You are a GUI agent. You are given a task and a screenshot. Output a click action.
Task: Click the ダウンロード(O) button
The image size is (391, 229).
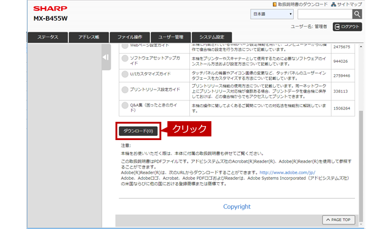click(138, 131)
